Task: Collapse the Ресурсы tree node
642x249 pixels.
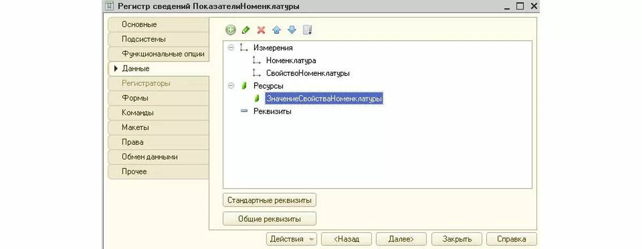Action: click(231, 85)
